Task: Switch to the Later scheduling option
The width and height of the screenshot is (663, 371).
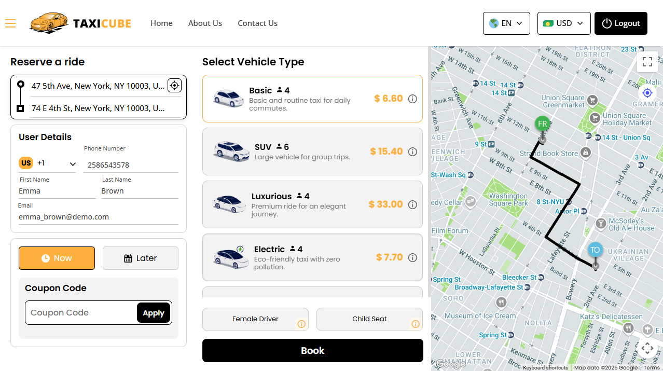Action: point(140,258)
